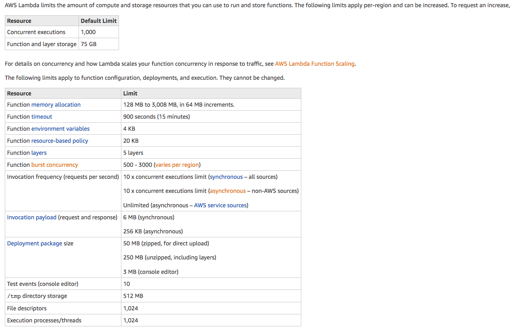Click the 250 MB unzipped including layers text
Viewport: 512px width, 332px height.
170,257
